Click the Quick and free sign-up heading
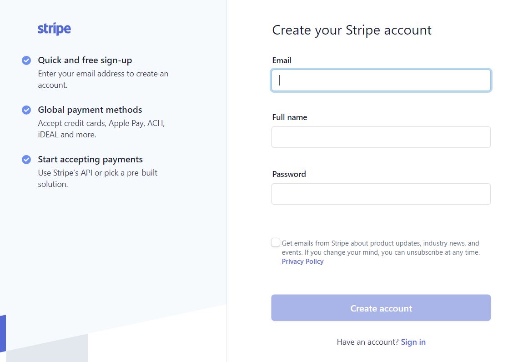The image size is (513, 362). pos(85,60)
